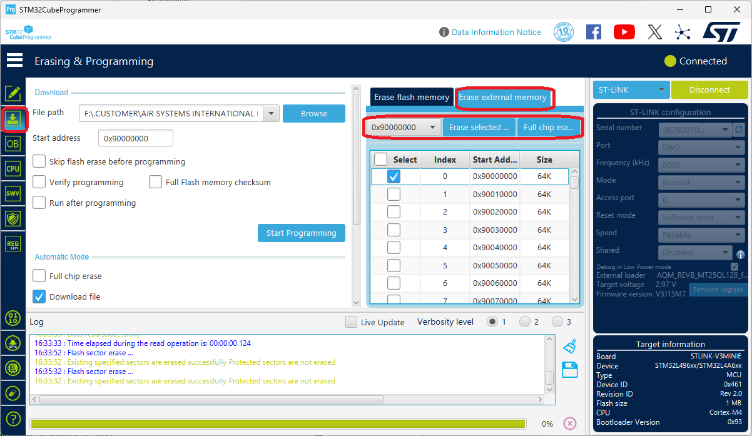Image resolution: width=752 pixels, height=436 pixels.
Task: Open the Fault Analyzer shield panel
Action: pos(13,218)
